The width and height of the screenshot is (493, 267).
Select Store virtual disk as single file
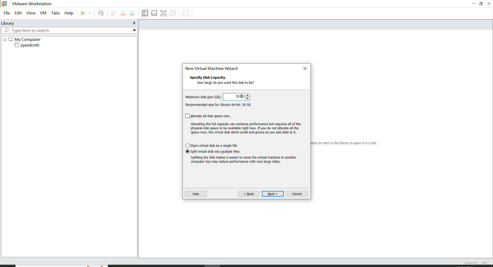pos(187,145)
